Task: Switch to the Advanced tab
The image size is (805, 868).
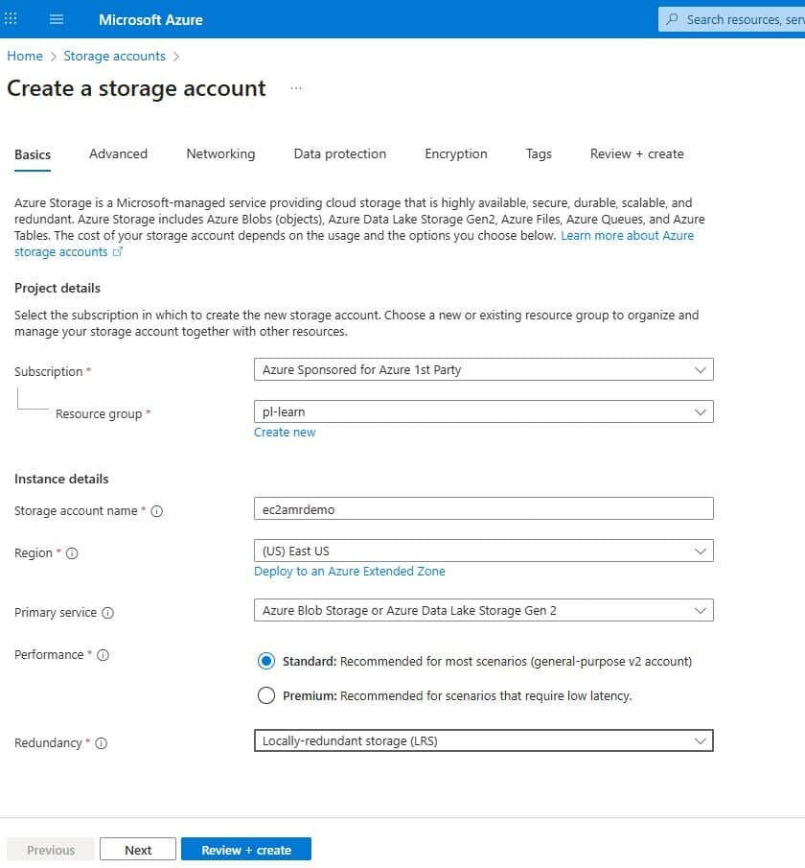Action: point(118,153)
